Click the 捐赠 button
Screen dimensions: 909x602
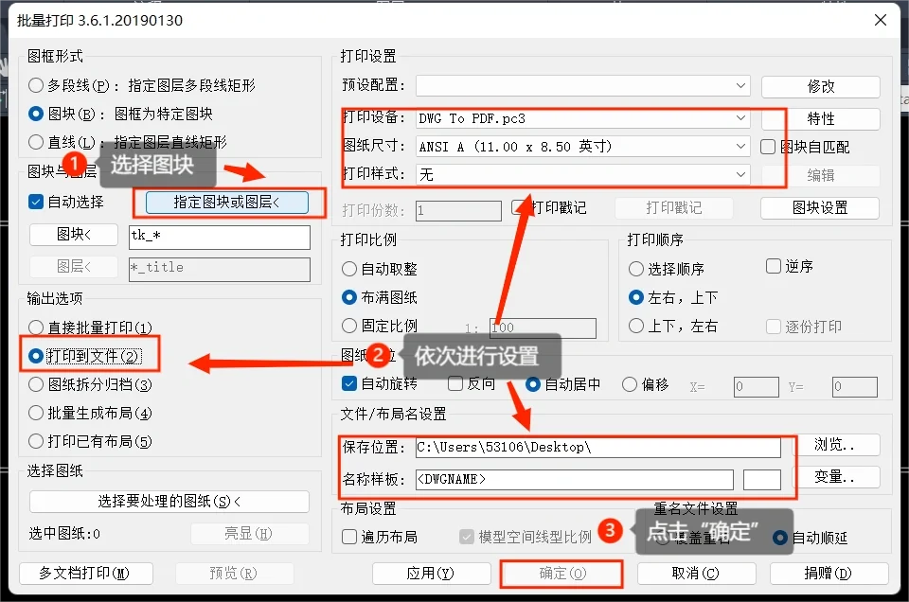[829, 573]
